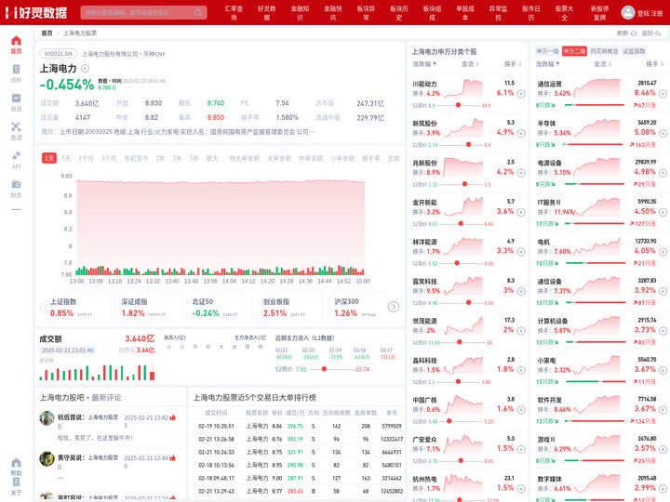Show next indices with the right arrow button

pos(394,307)
